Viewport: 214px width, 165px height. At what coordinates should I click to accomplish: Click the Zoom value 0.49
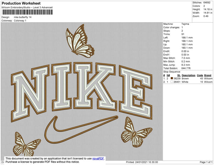[x=206, y=16]
